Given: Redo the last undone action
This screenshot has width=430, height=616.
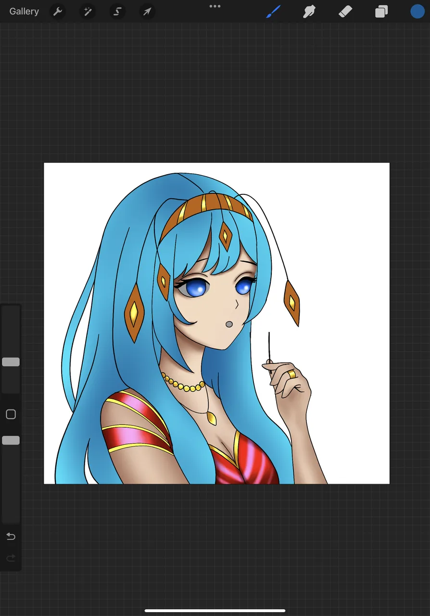Looking at the screenshot, I should pos(11,558).
